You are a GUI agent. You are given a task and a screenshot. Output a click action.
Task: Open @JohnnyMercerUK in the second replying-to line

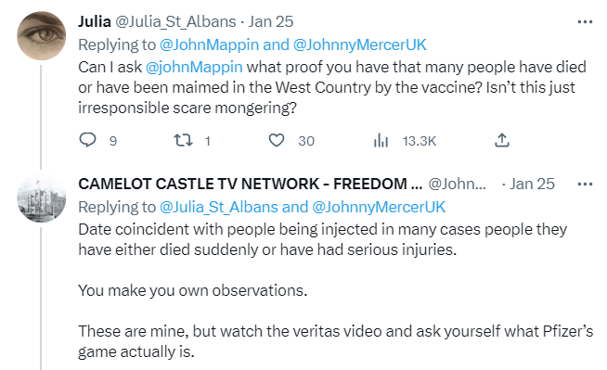[x=379, y=207]
